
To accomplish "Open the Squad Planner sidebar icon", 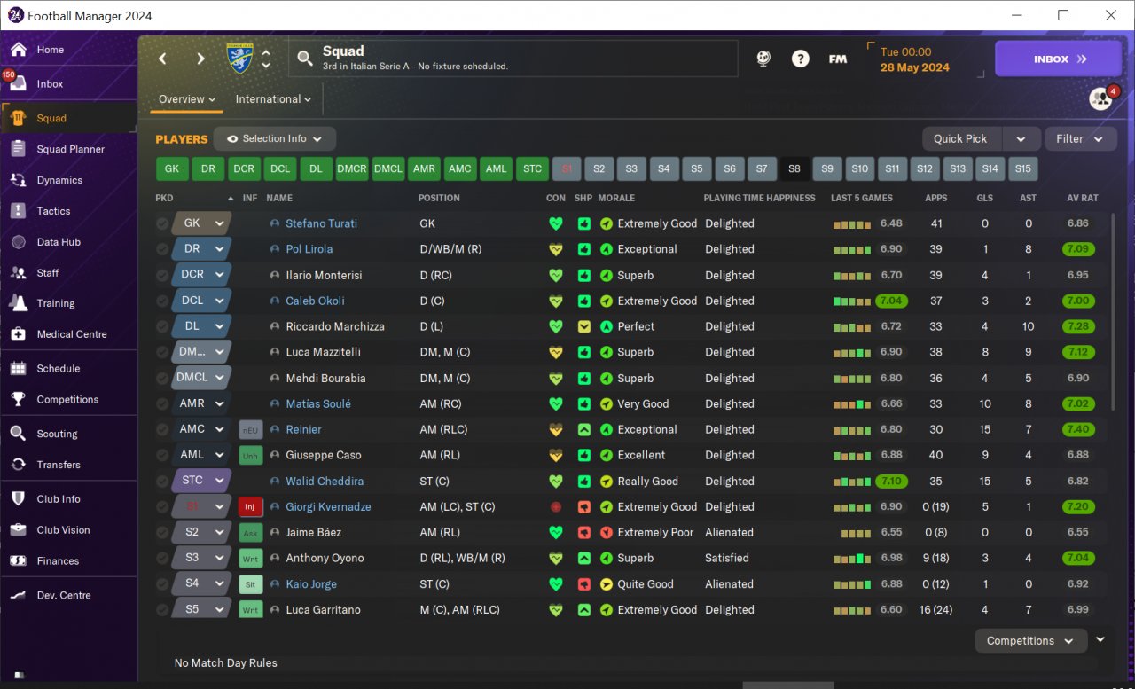I will 18,149.
